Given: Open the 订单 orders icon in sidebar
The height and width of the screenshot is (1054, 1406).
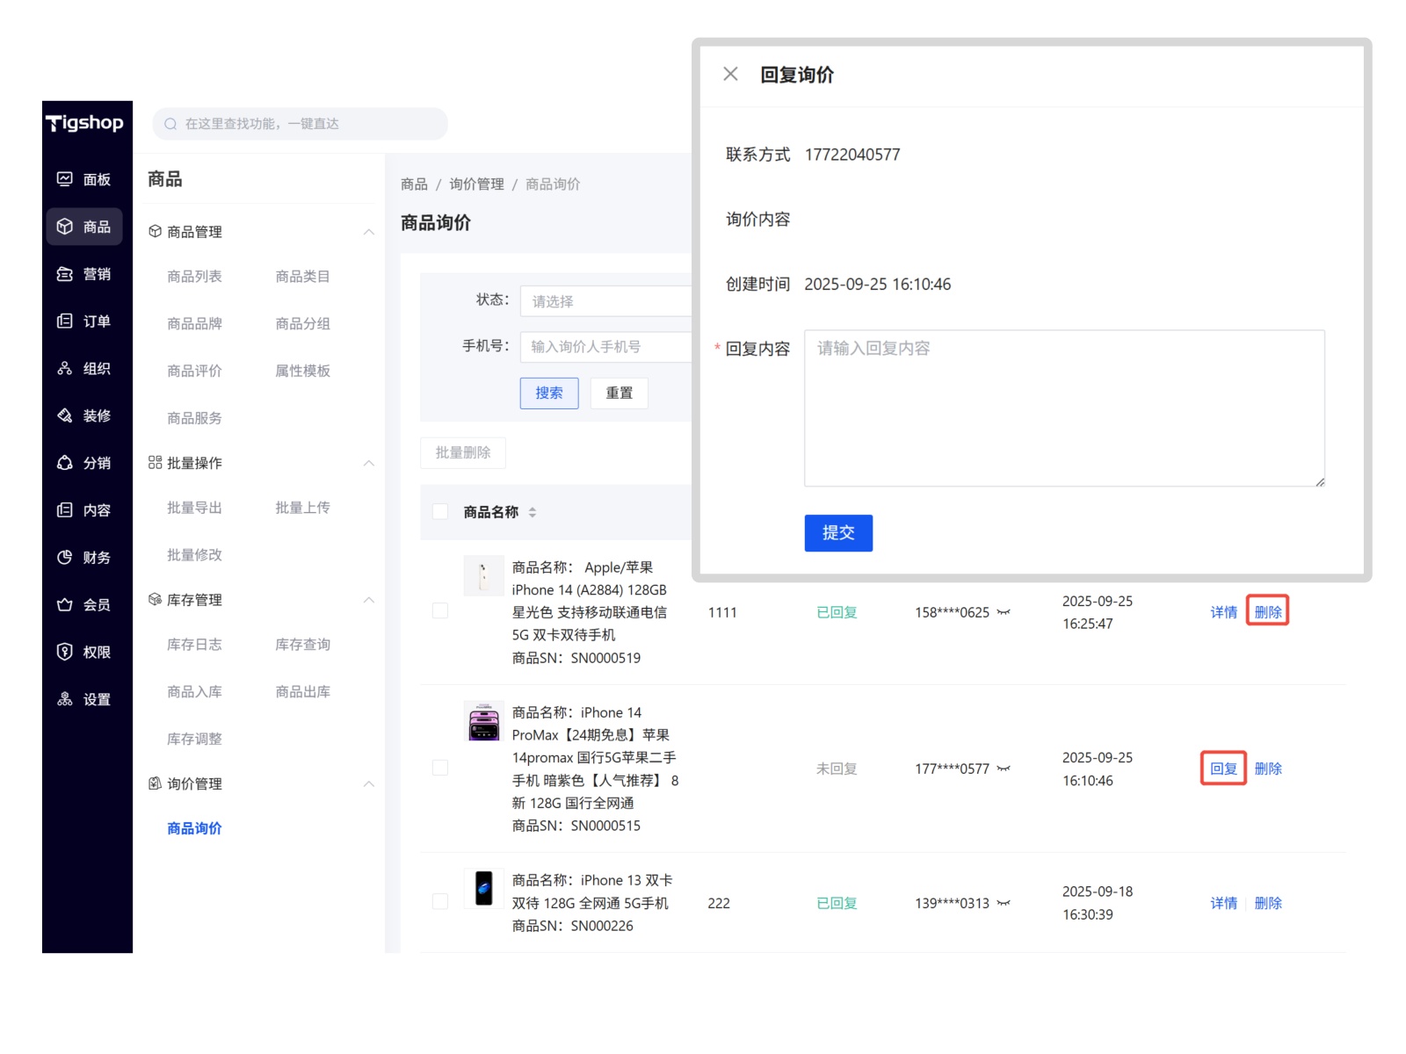Looking at the screenshot, I should [65, 321].
